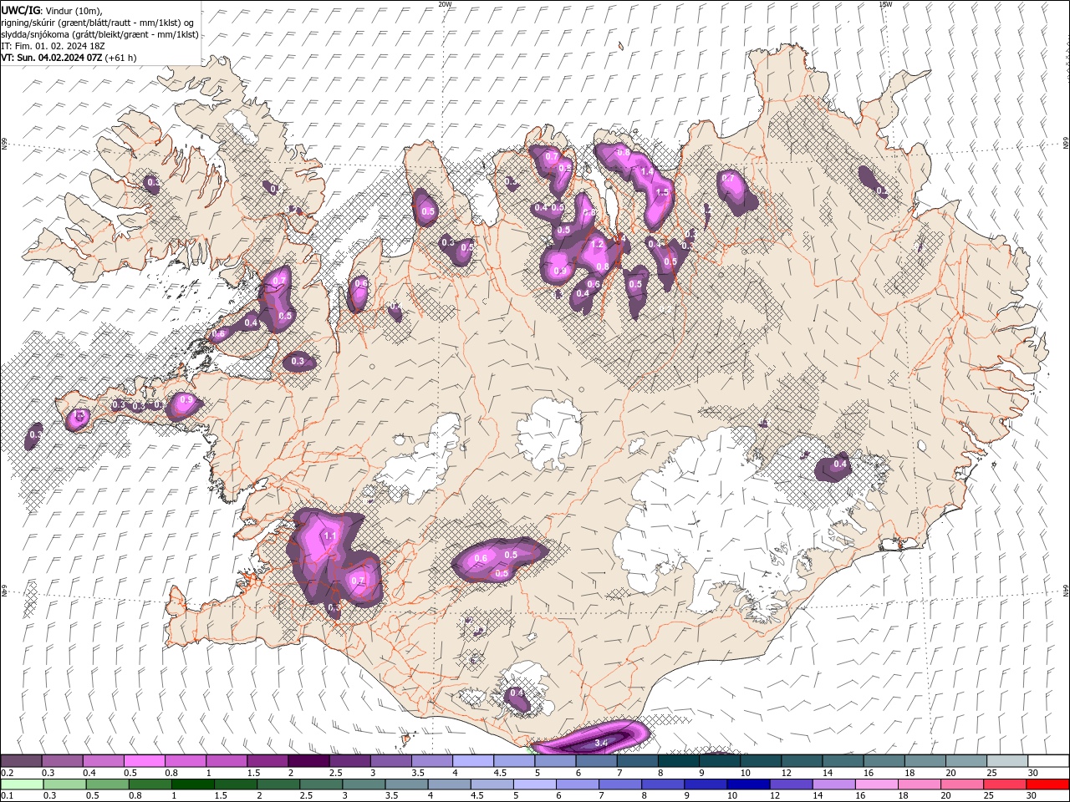1070x802 pixels.
Task: Click the 'rigning/skúrir' legend description line
Action: [97, 22]
